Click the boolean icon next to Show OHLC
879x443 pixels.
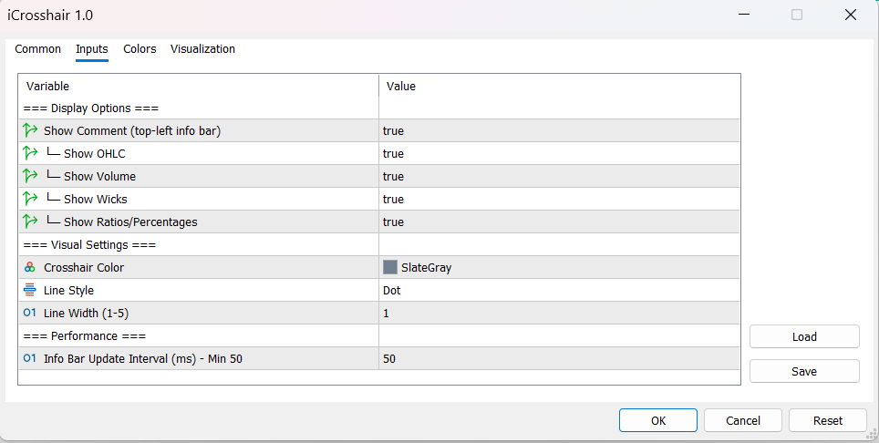[x=30, y=153]
